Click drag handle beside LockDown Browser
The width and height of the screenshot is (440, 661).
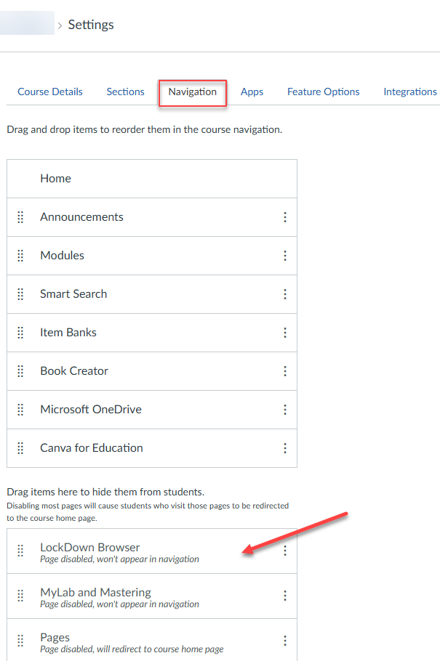pyautogui.click(x=20, y=551)
